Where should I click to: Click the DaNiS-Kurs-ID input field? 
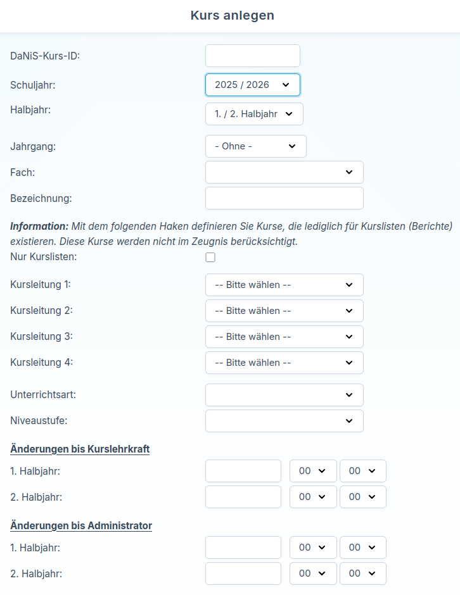[252, 56]
